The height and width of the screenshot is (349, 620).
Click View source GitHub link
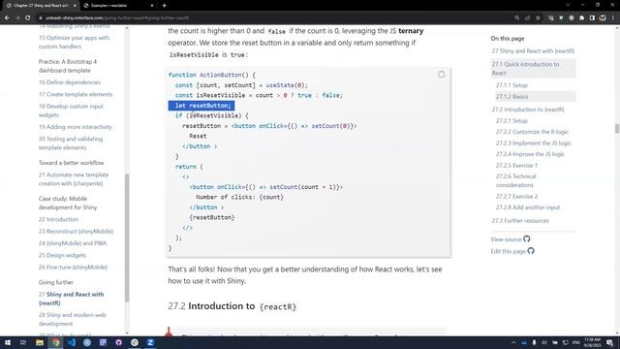(x=511, y=239)
